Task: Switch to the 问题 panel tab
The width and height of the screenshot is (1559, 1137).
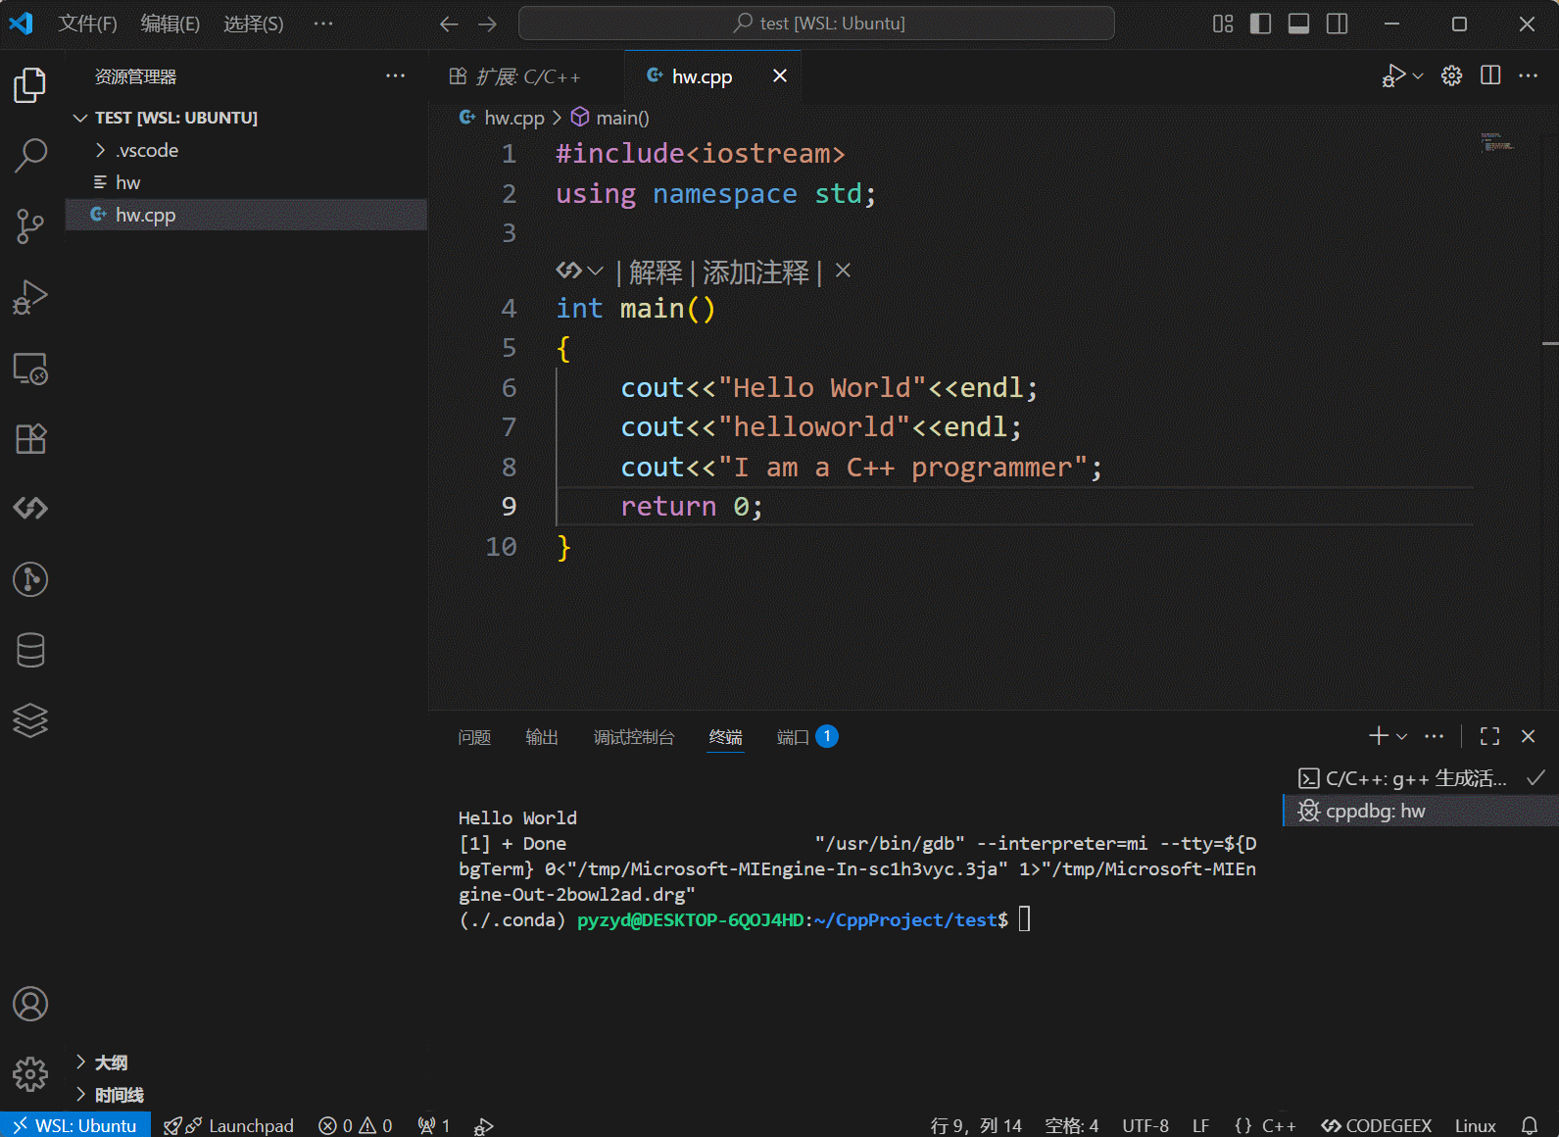Action: click(x=474, y=737)
